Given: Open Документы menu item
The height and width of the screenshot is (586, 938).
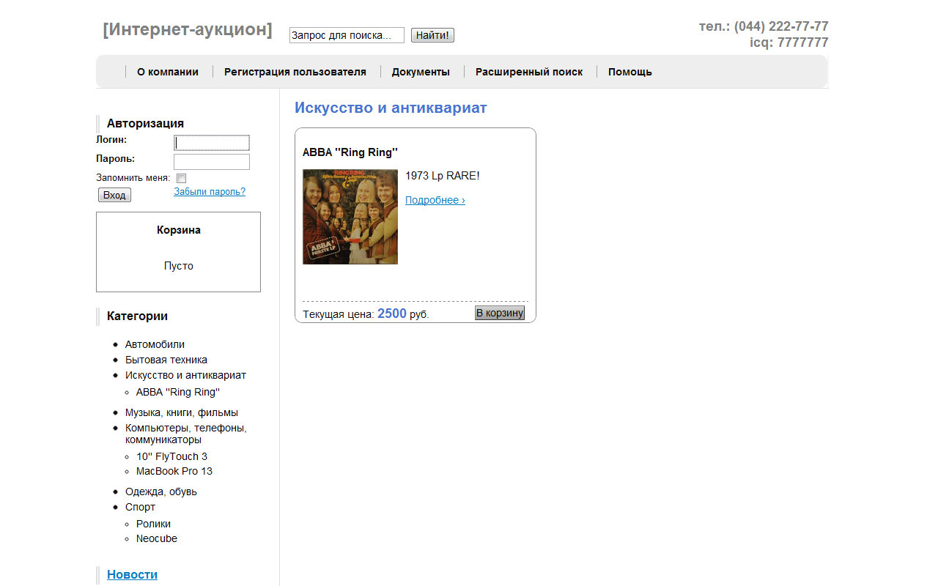Looking at the screenshot, I should click(x=421, y=72).
